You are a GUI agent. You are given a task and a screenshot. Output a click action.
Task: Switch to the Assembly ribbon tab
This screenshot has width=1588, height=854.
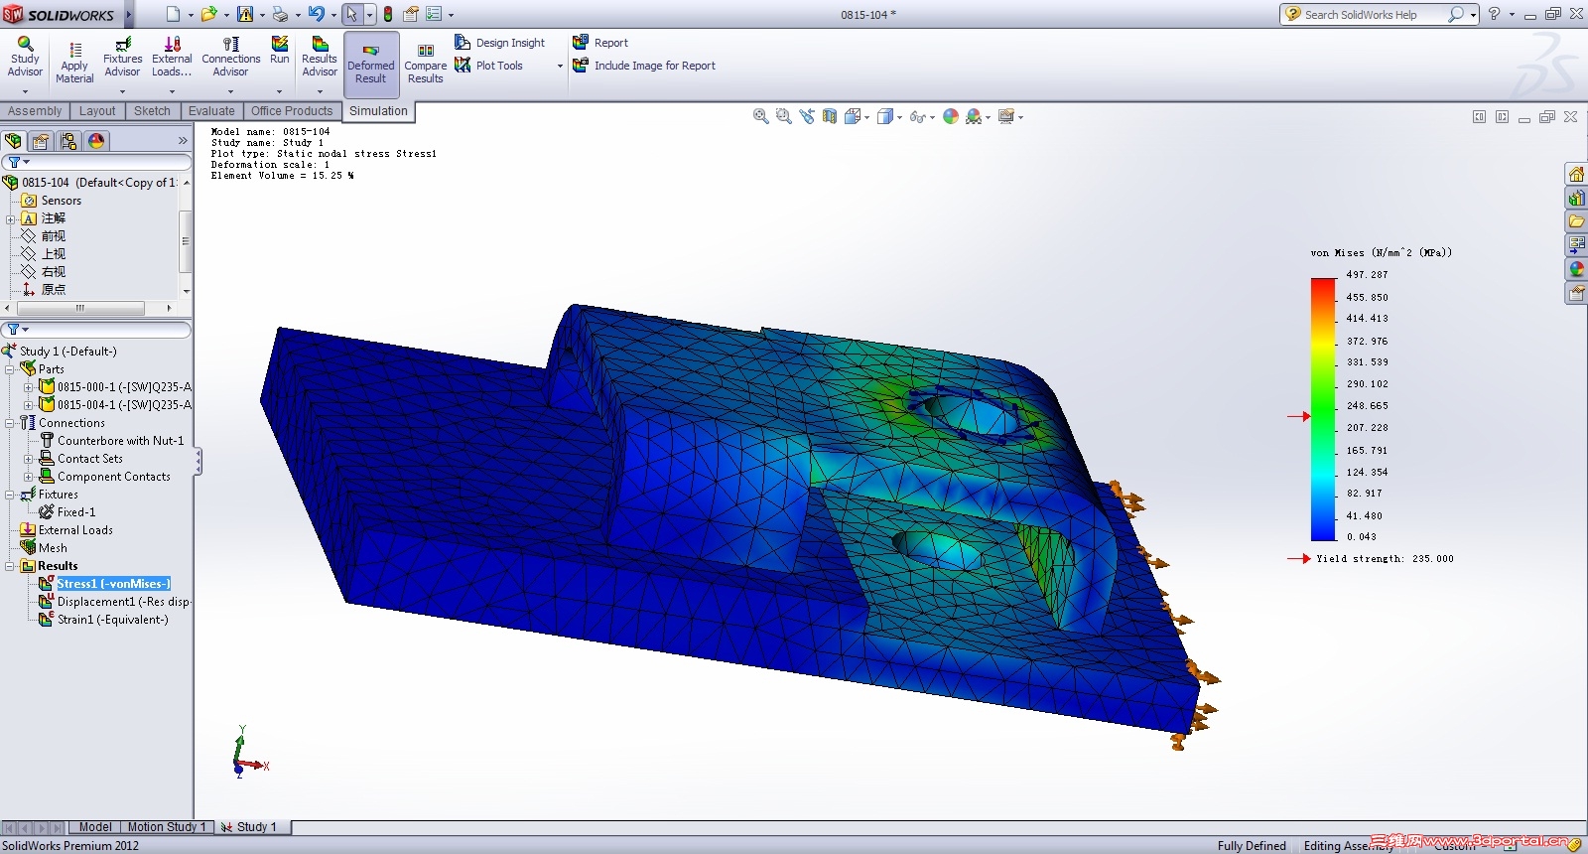[35, 111]
